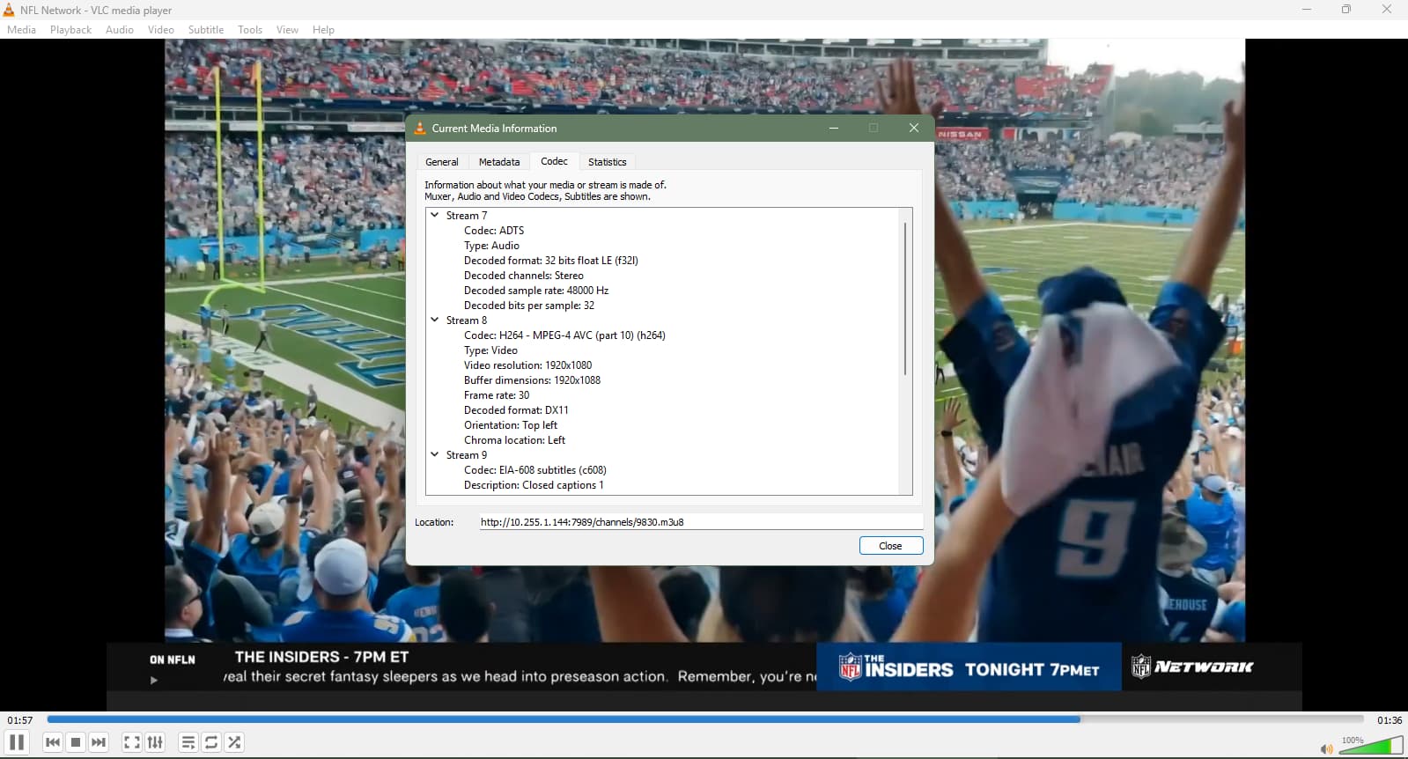
Task: Open the Media menu
Action: [x=21, y=30]
